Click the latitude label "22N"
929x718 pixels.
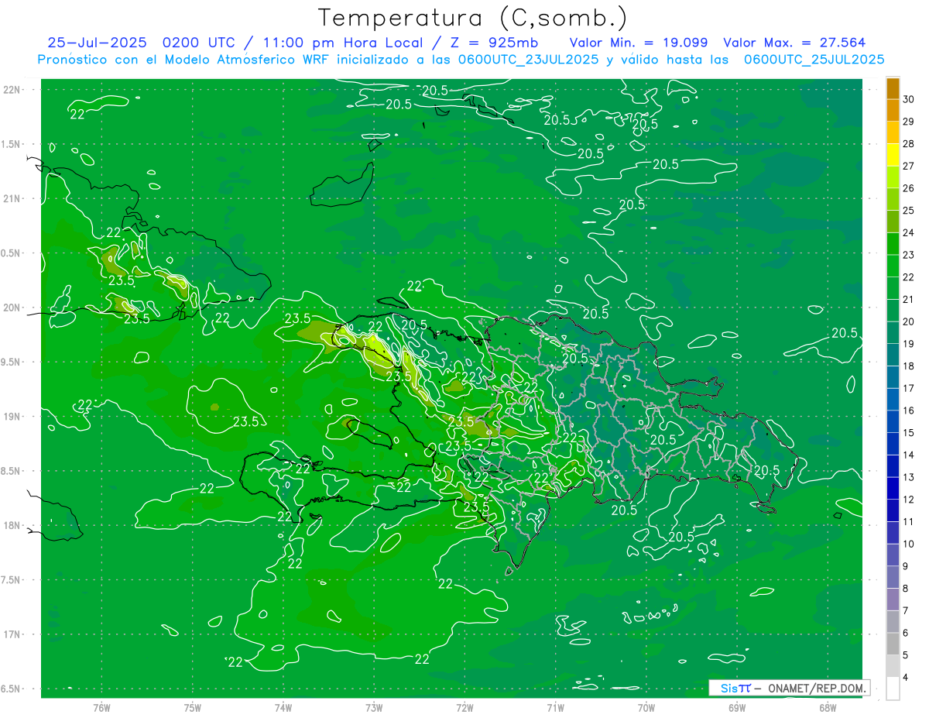13,90
